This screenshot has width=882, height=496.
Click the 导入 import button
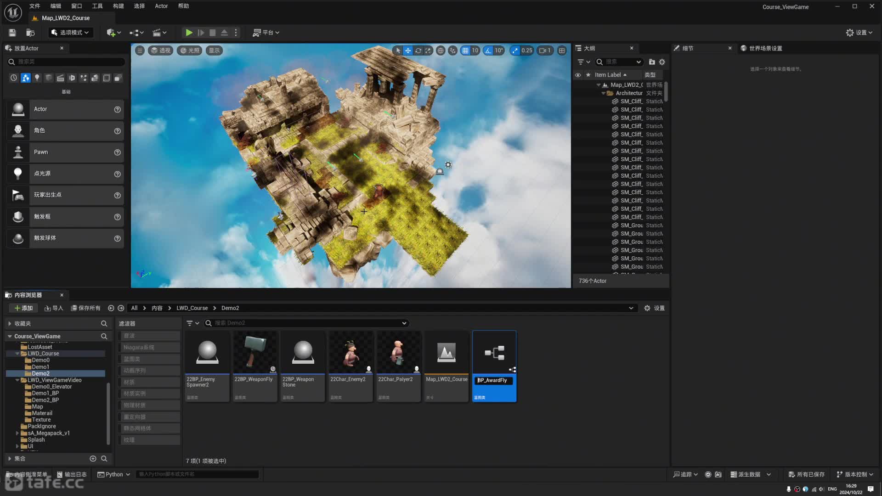(54, 308)
